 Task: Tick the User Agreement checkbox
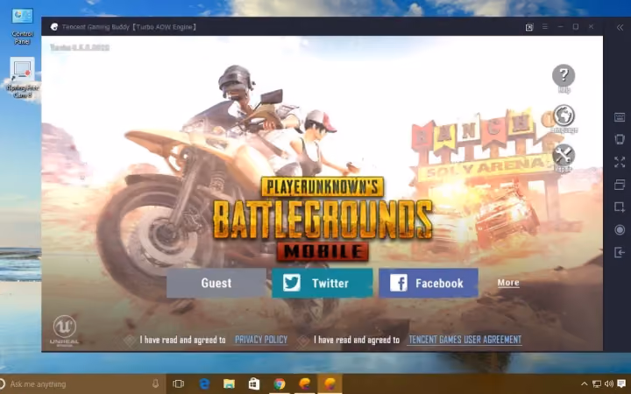[x=303, y=341]
